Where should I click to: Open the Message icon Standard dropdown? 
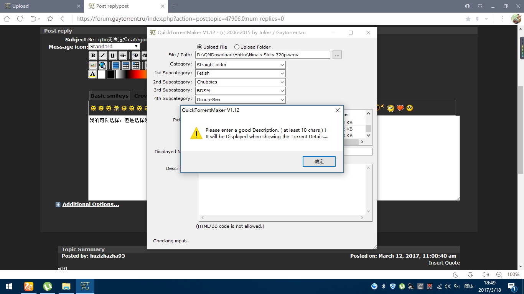[114, 46]
